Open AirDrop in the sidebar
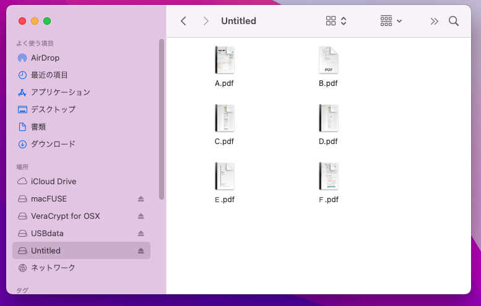 click(x=45, y=57)
